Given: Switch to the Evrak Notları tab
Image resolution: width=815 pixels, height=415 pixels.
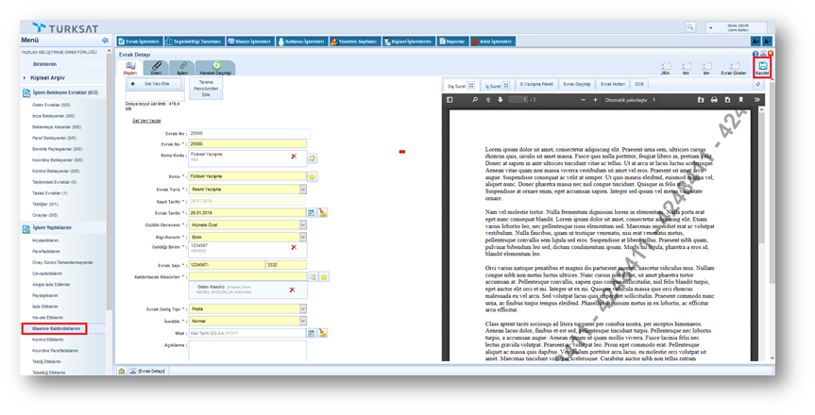Looking at the screenshot, I should [x=613, y=84].
